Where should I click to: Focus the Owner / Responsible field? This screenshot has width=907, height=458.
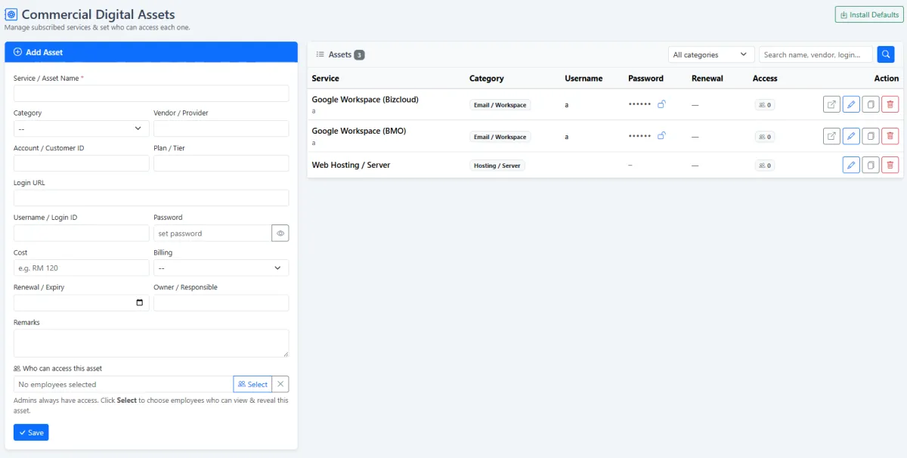point(221,303)
